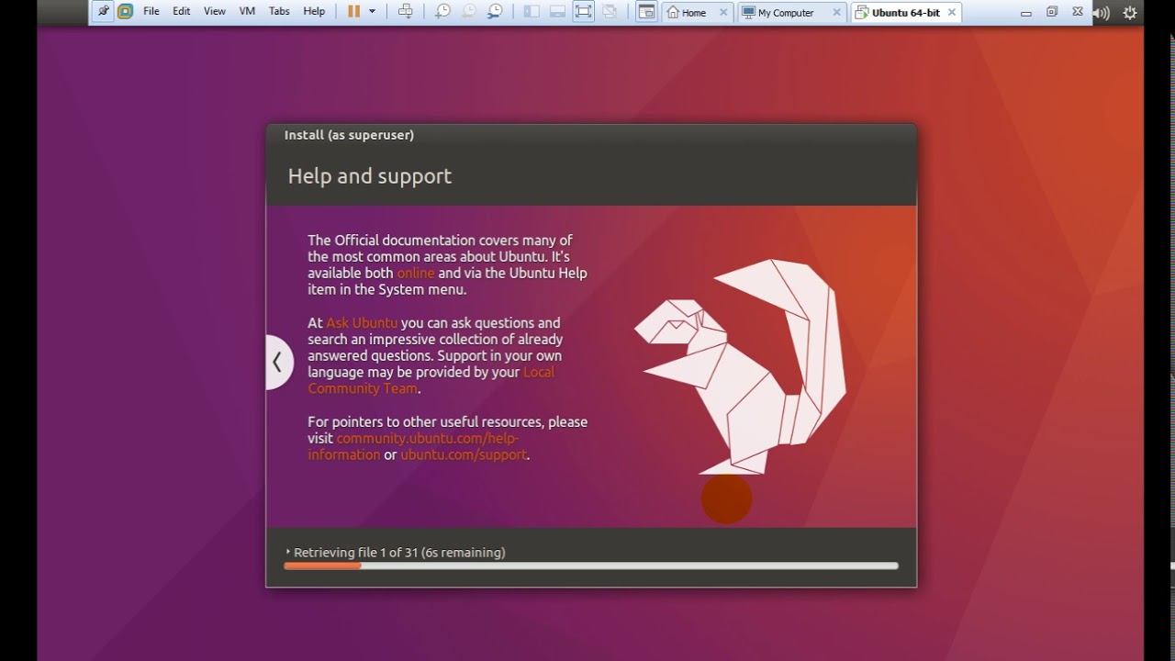Close the Ubuntu 64-bit tab
Viewport: 1175px width, 661px height.
click(x=952, y=13)
